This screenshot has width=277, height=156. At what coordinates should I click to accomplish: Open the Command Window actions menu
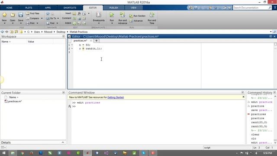point(242,92)
